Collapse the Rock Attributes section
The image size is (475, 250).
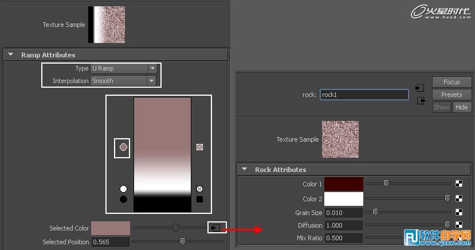tap(245, 169)
